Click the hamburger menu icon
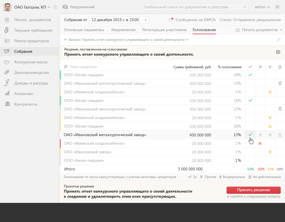Image resolution: width=285 pixels, height=222 pixels. (277, 7)
